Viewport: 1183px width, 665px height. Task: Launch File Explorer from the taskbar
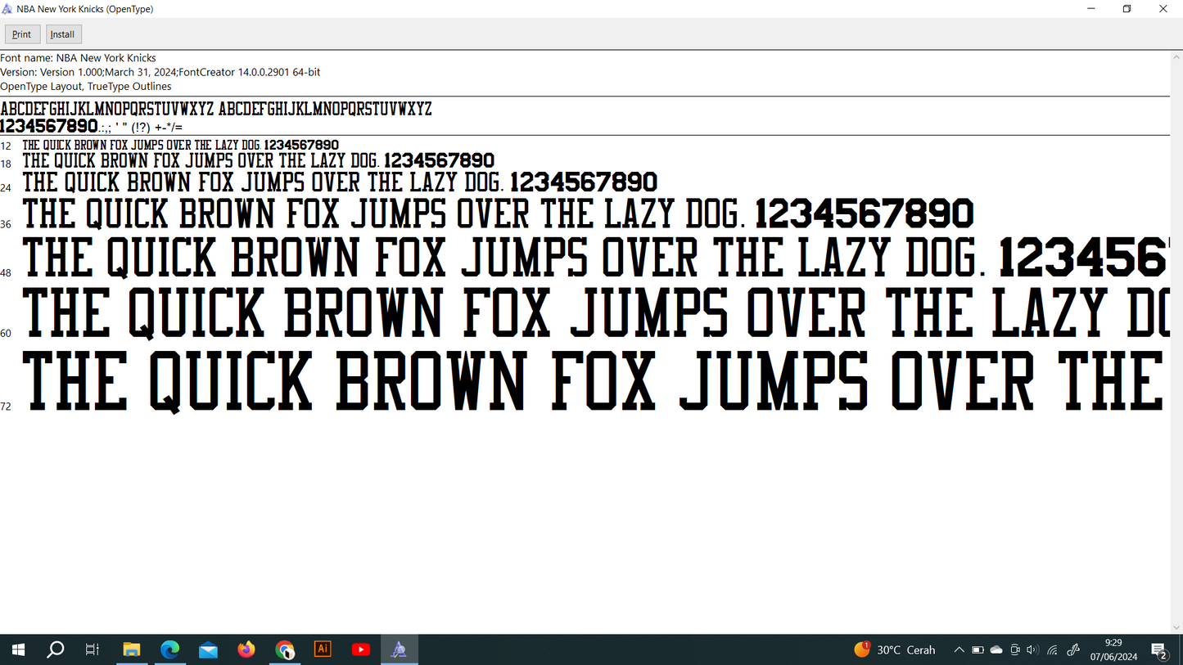pos(132,649)
